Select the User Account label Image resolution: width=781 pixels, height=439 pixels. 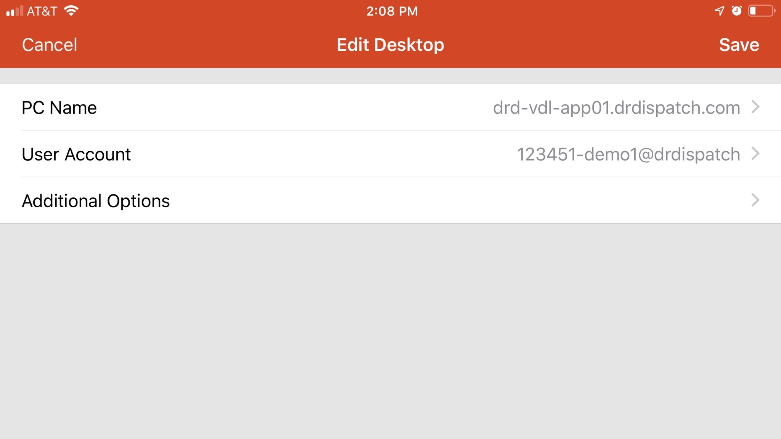click(x=76, y=154)
